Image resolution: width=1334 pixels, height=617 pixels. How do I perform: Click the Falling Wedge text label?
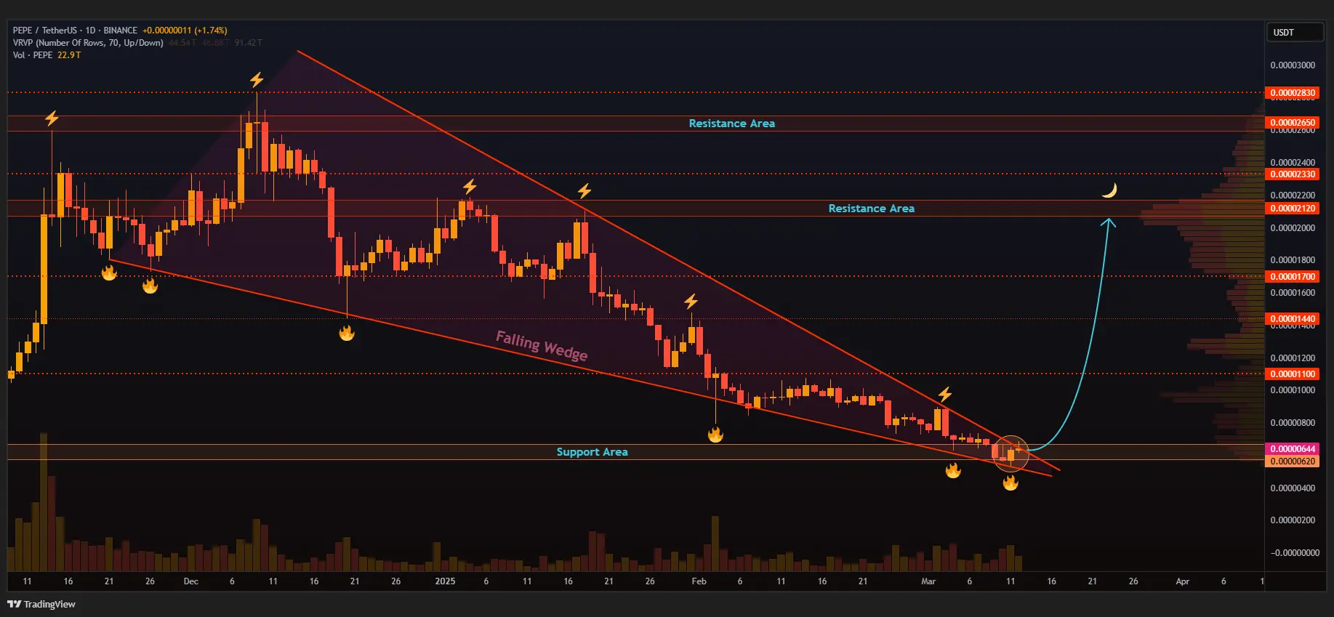coord(542,345)
